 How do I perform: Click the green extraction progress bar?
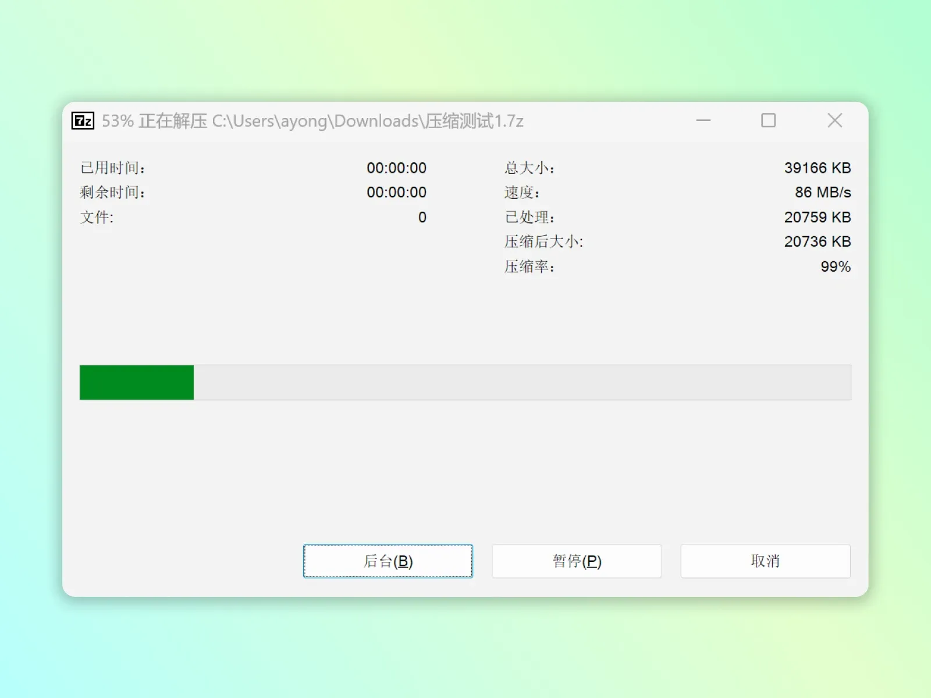[465, 382]
